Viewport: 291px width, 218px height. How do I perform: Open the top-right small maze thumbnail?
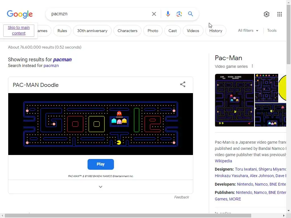pyautogui.click(x=266, y=88)
